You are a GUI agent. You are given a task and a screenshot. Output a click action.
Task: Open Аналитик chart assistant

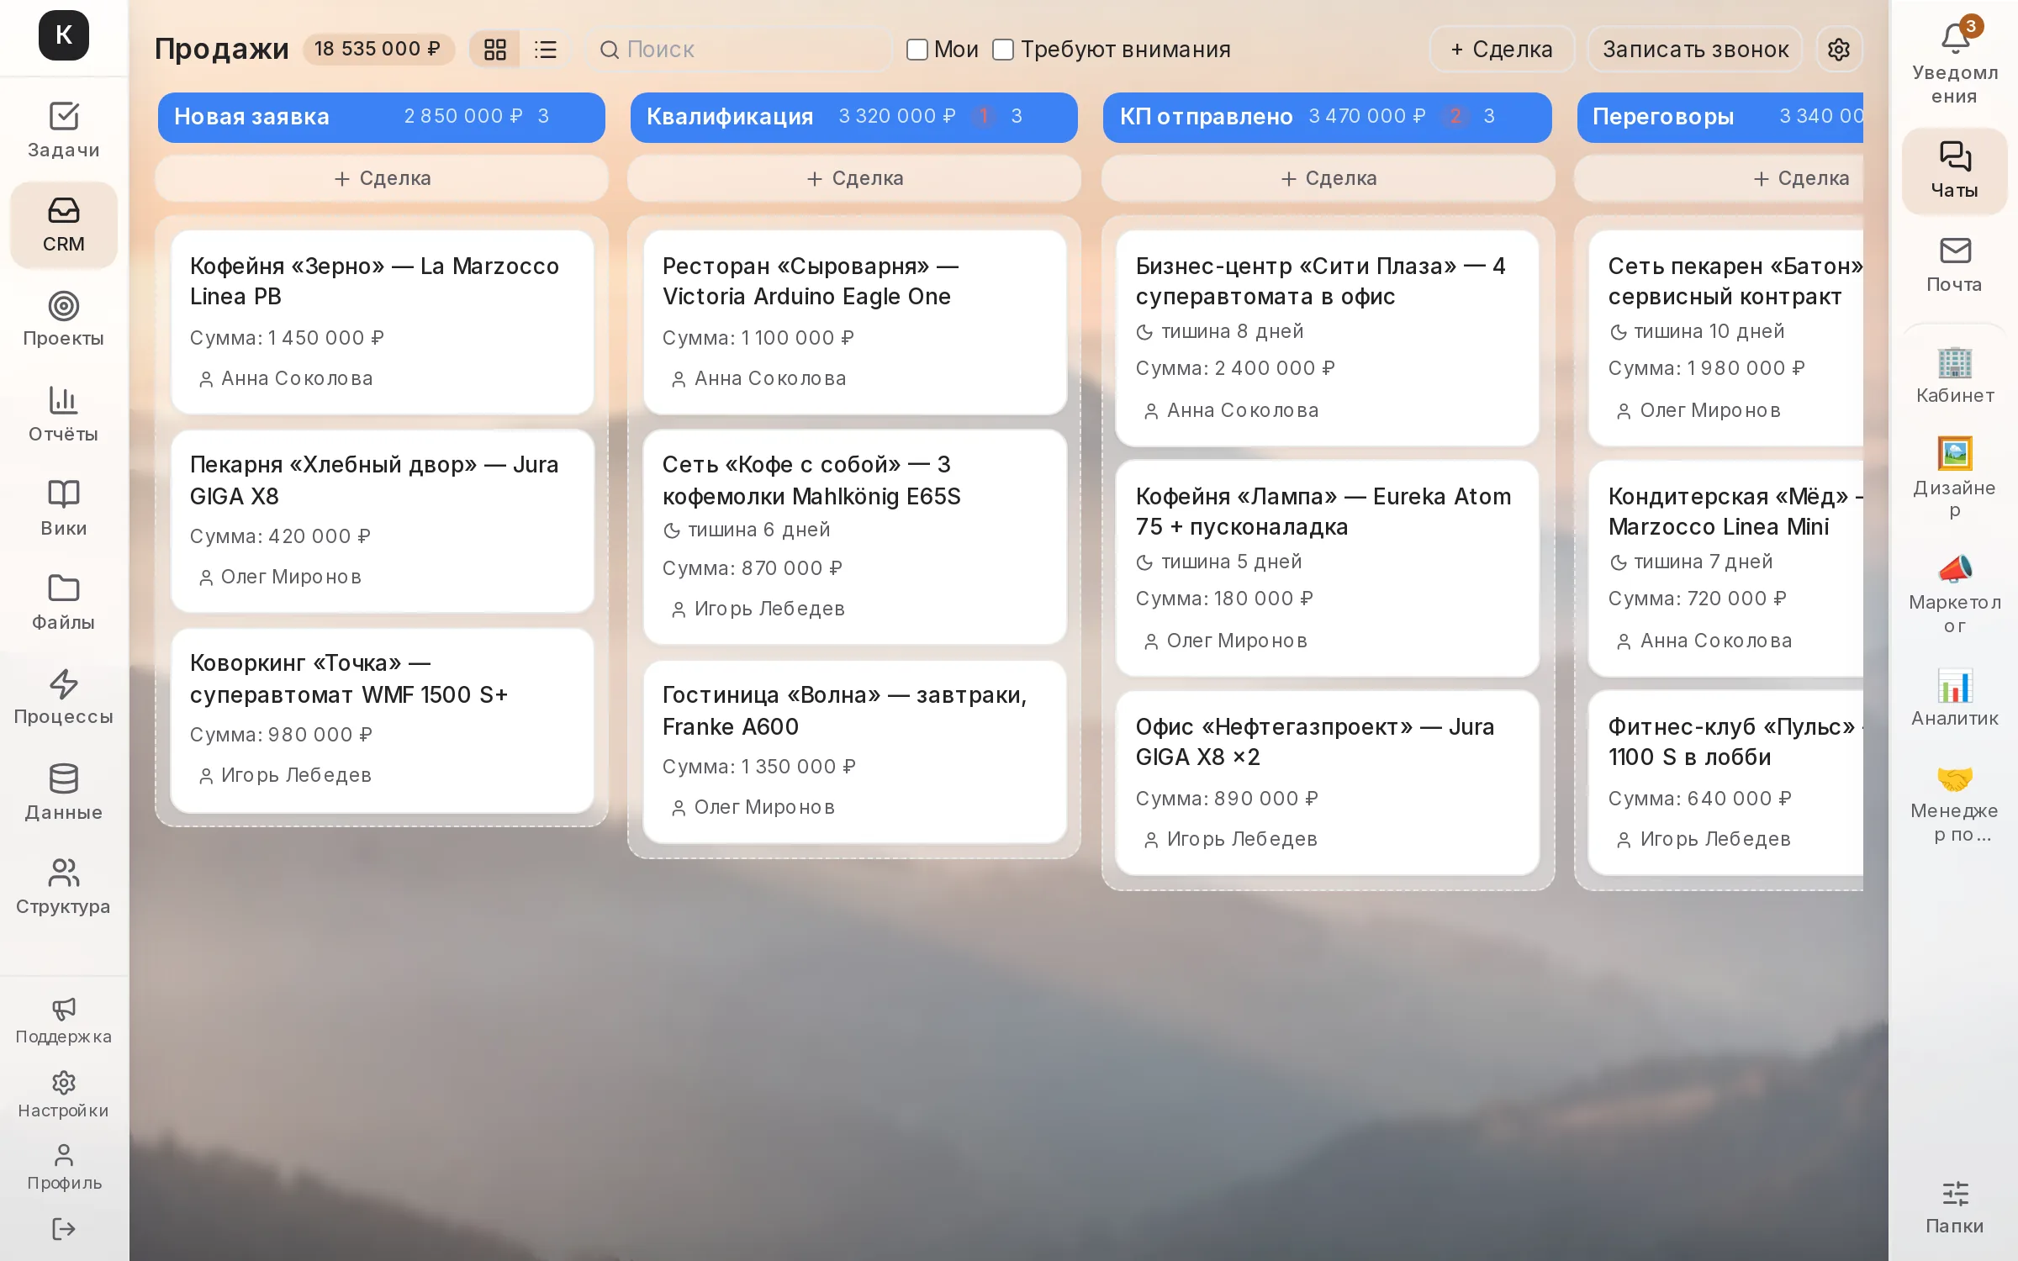point(1954,697)
